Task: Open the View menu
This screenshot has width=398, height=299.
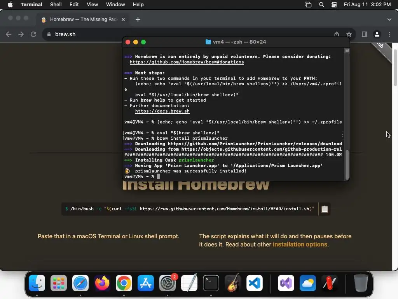Action: (92, 5)
